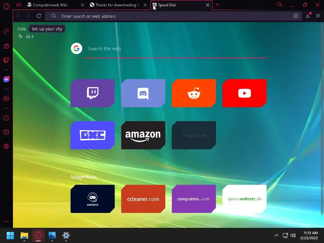Open History clock icon in sidebar
The width and height of the screenshot is (324, 243).
(x=6, y=118)
